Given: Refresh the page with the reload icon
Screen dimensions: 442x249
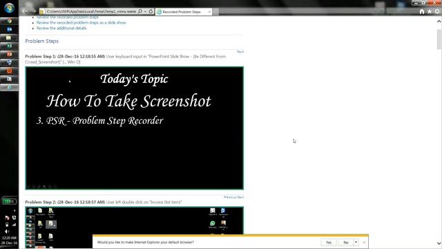Looking at the screenshot, I should click(151, 12).
